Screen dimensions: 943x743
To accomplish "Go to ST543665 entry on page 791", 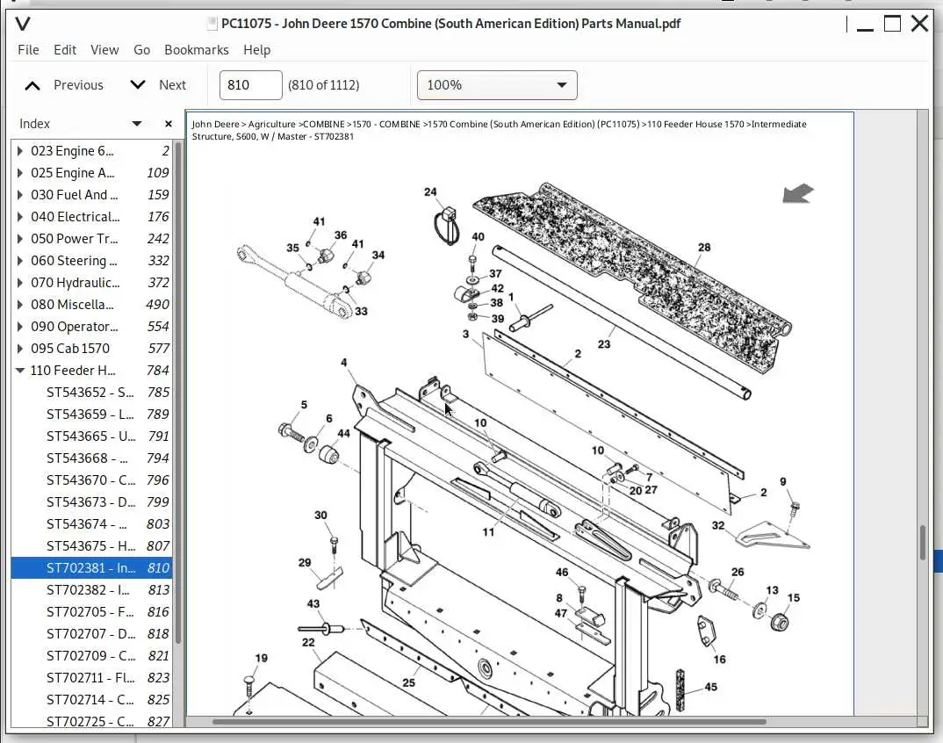I will [x=91, y=436].
